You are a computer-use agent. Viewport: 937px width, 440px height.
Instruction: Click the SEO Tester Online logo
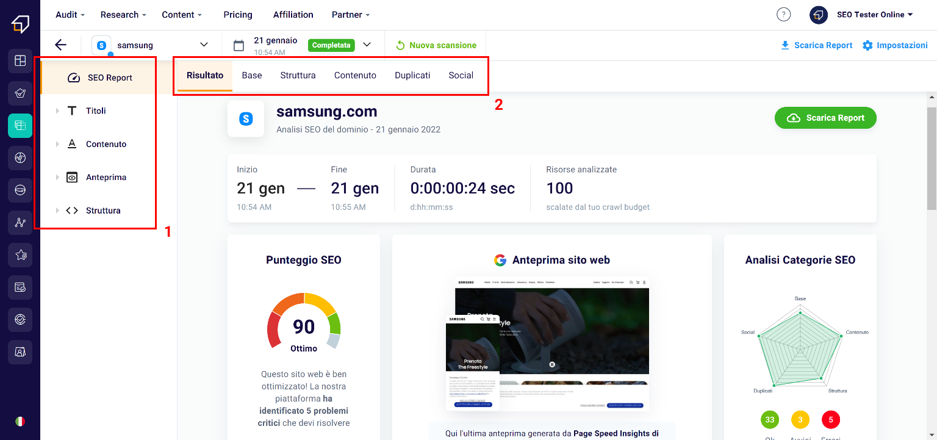(20, 24)
